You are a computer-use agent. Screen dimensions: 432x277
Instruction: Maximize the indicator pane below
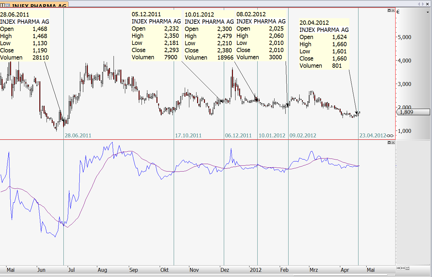389,143
